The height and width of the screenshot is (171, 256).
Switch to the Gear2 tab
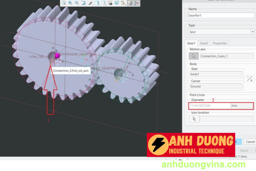click(x=204, y=43)
